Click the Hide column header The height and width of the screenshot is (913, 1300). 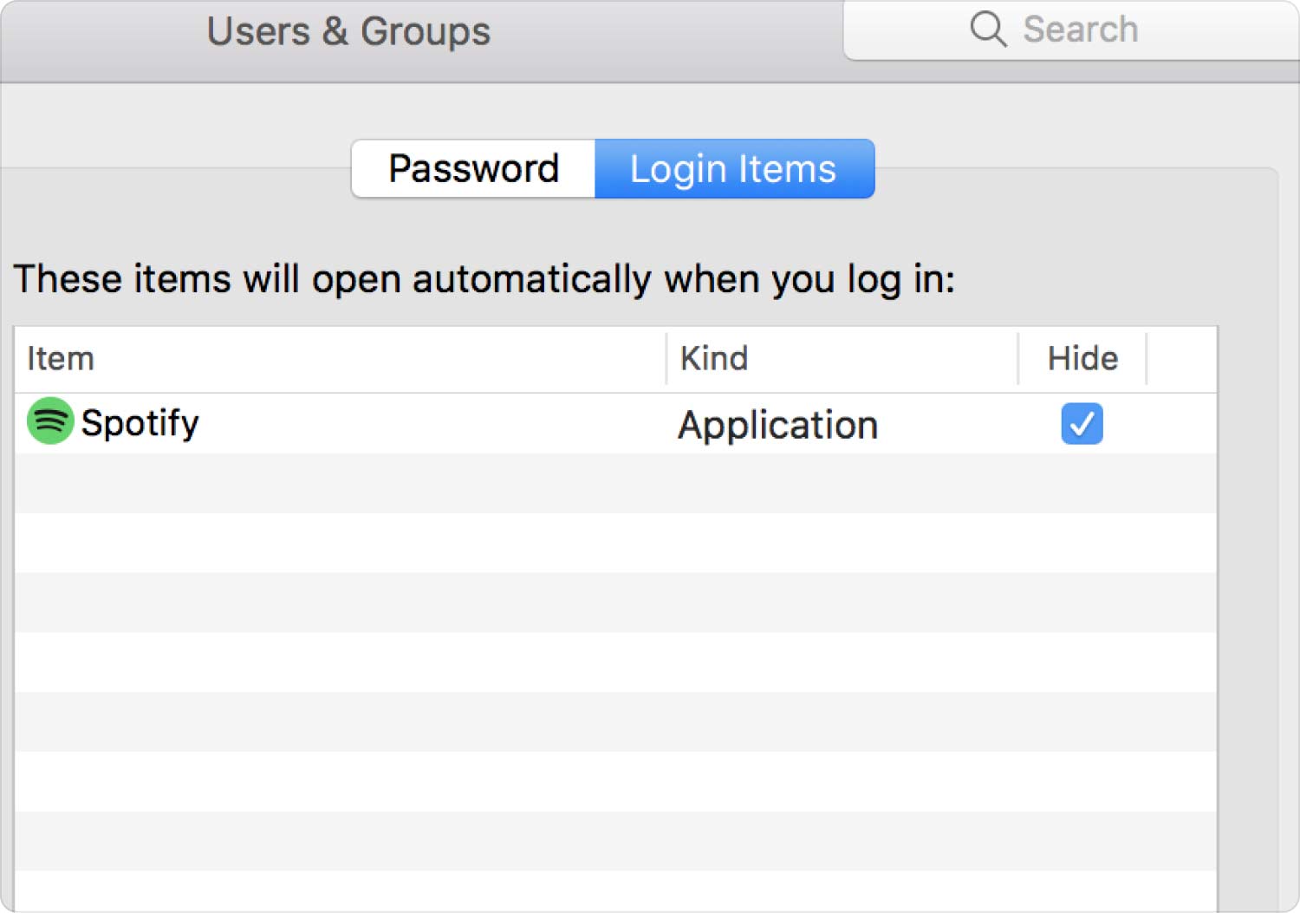click(1082, 359)
